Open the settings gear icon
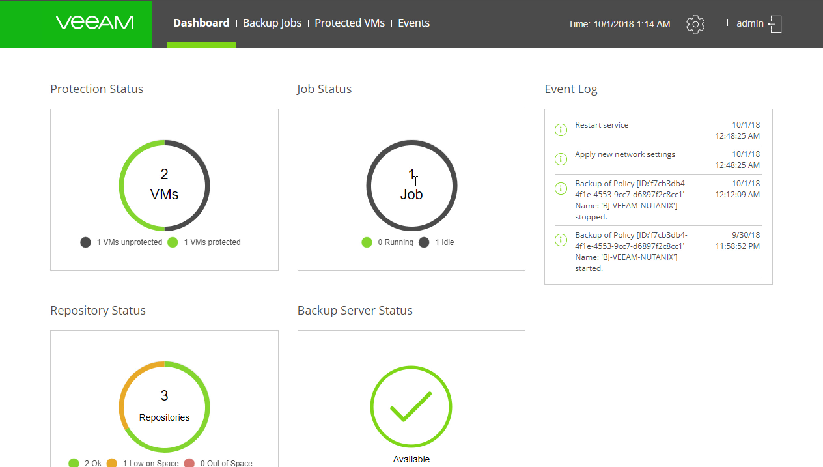The image size is (823, 467). (695, 24)
